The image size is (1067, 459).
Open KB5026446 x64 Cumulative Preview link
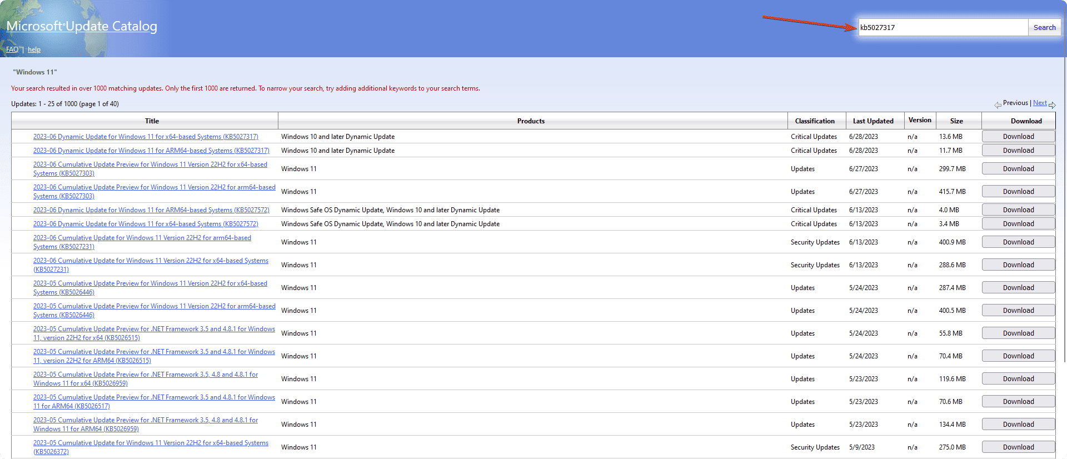[x=150, y=288]
